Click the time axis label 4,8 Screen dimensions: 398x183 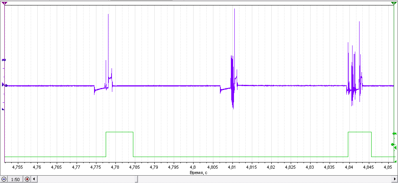click(x=193, y=167)
